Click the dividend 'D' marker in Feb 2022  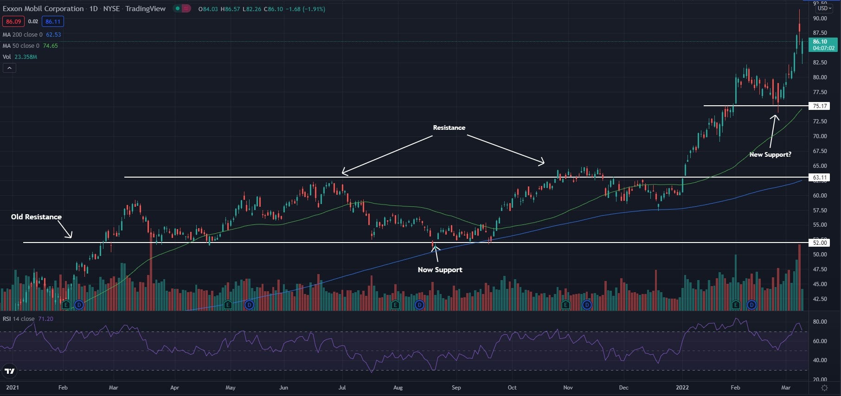(751, 305)
